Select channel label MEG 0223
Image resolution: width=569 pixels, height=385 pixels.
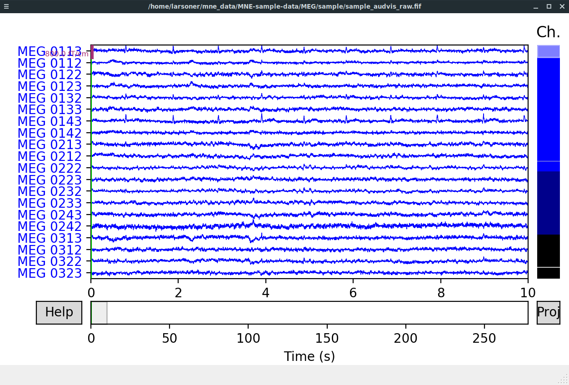50,180
